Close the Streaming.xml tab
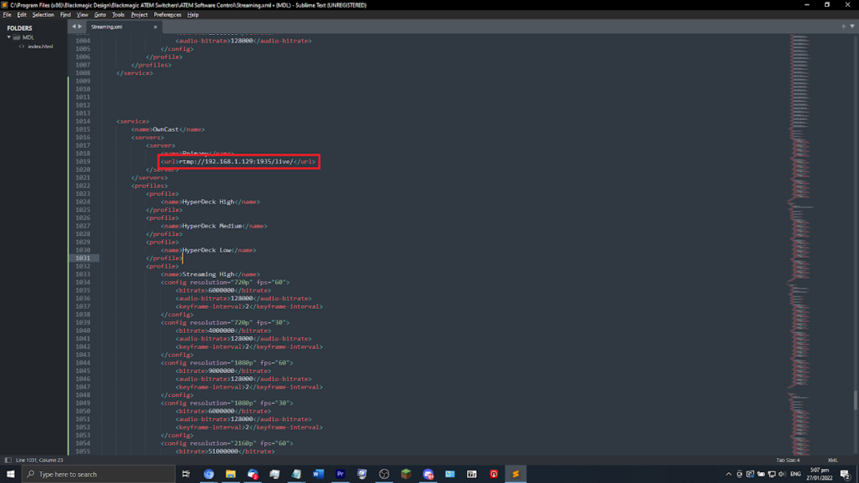Image resolution: width=859 pixels, height=483 pixels. click(155, 27)
